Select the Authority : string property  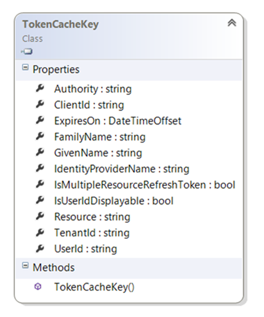pos(93,89)
